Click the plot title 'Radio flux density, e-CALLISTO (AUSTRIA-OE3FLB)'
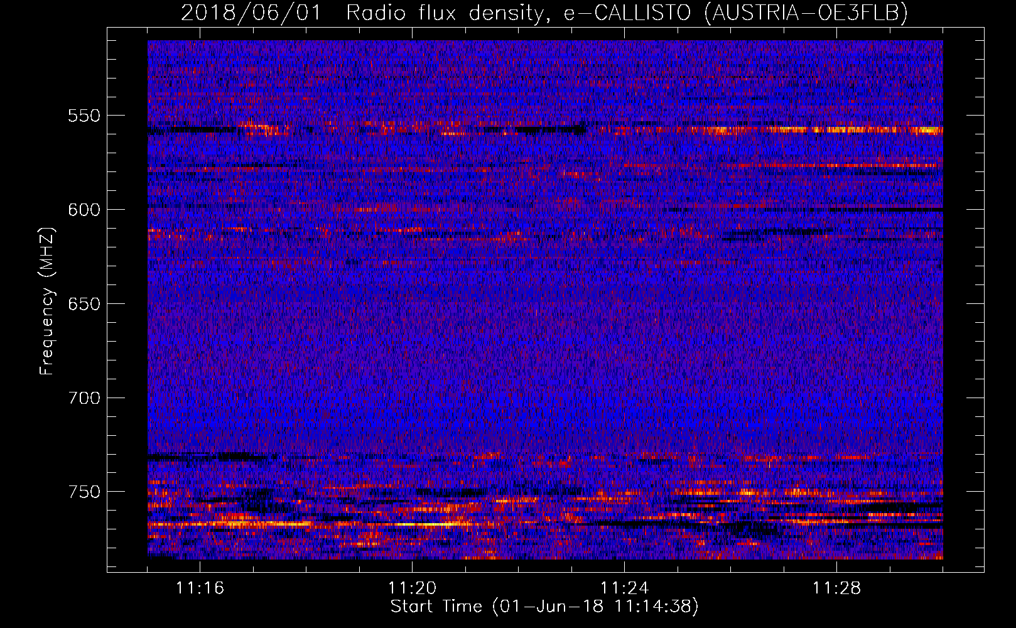Image resolution: width=1016 pixels, height=628 pixels. (x=627, y=13)
